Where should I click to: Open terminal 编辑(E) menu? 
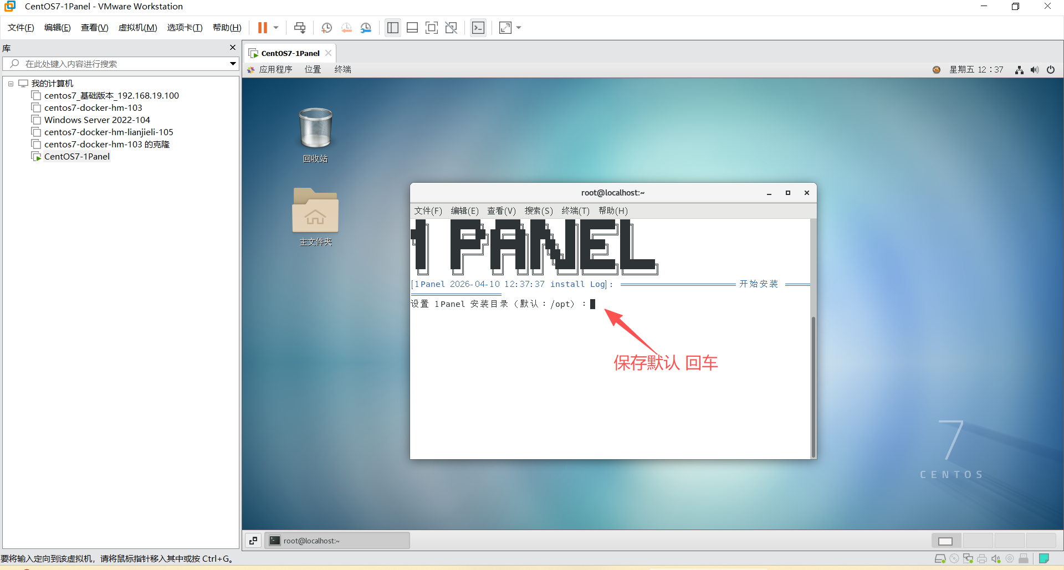464,210
